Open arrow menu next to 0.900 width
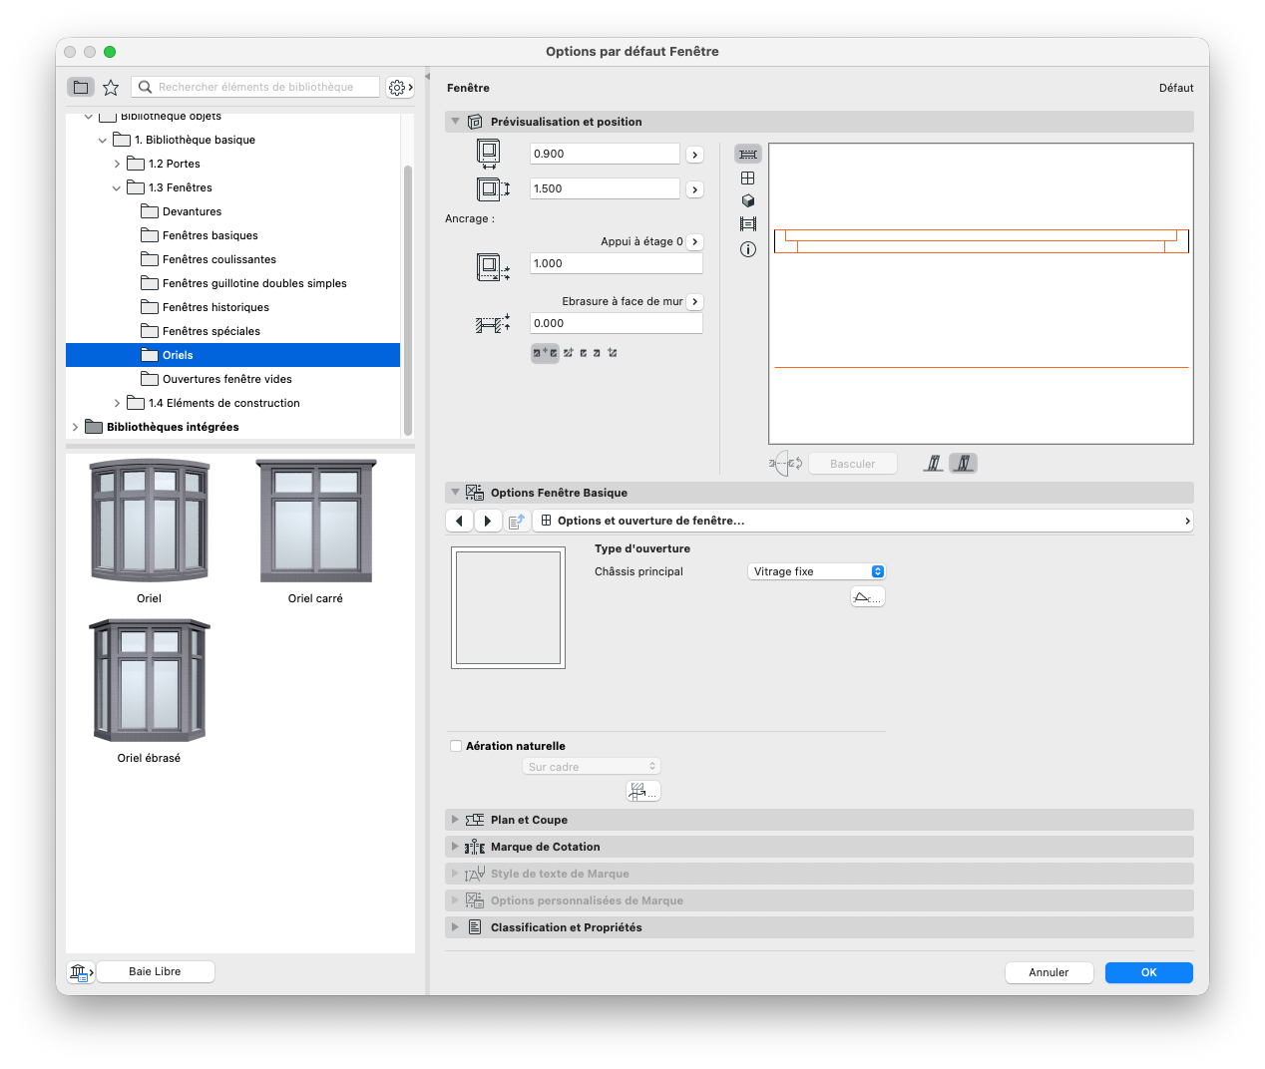Image resolution: width=1265 pixels, height=1069 pixels. (x=695, y=155)
